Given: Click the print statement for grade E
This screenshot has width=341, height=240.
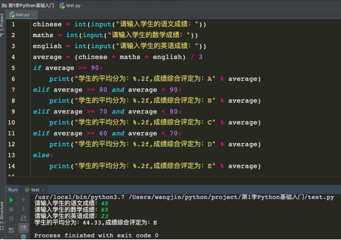Looking at the screenshot, I should click(155, 166).
